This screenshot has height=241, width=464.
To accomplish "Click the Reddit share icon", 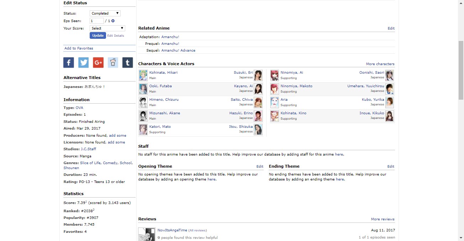I will click(x=113, y=63).
